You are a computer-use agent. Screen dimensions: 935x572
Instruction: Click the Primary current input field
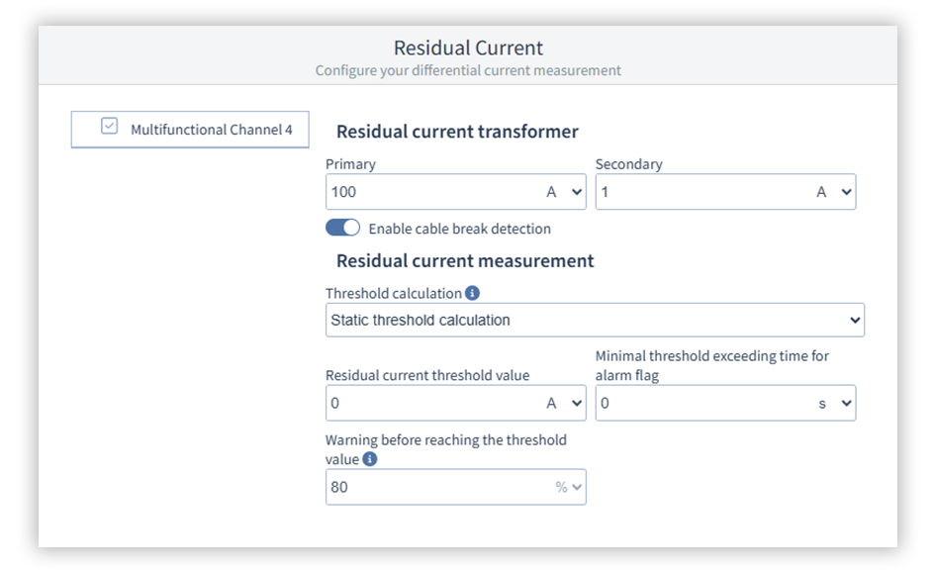pyautogui.click(x=430, y=192)
